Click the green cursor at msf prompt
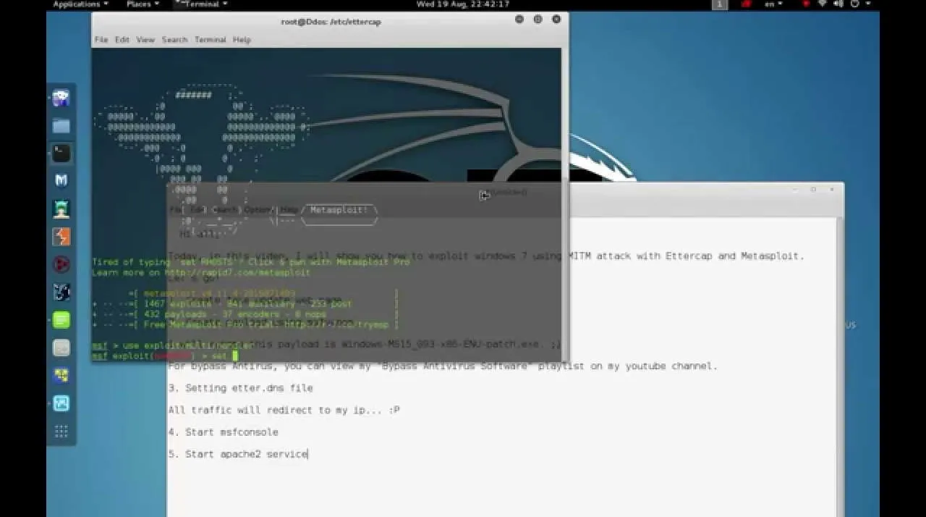Viewport: 926px width, 517px height. tap(234, 356)
